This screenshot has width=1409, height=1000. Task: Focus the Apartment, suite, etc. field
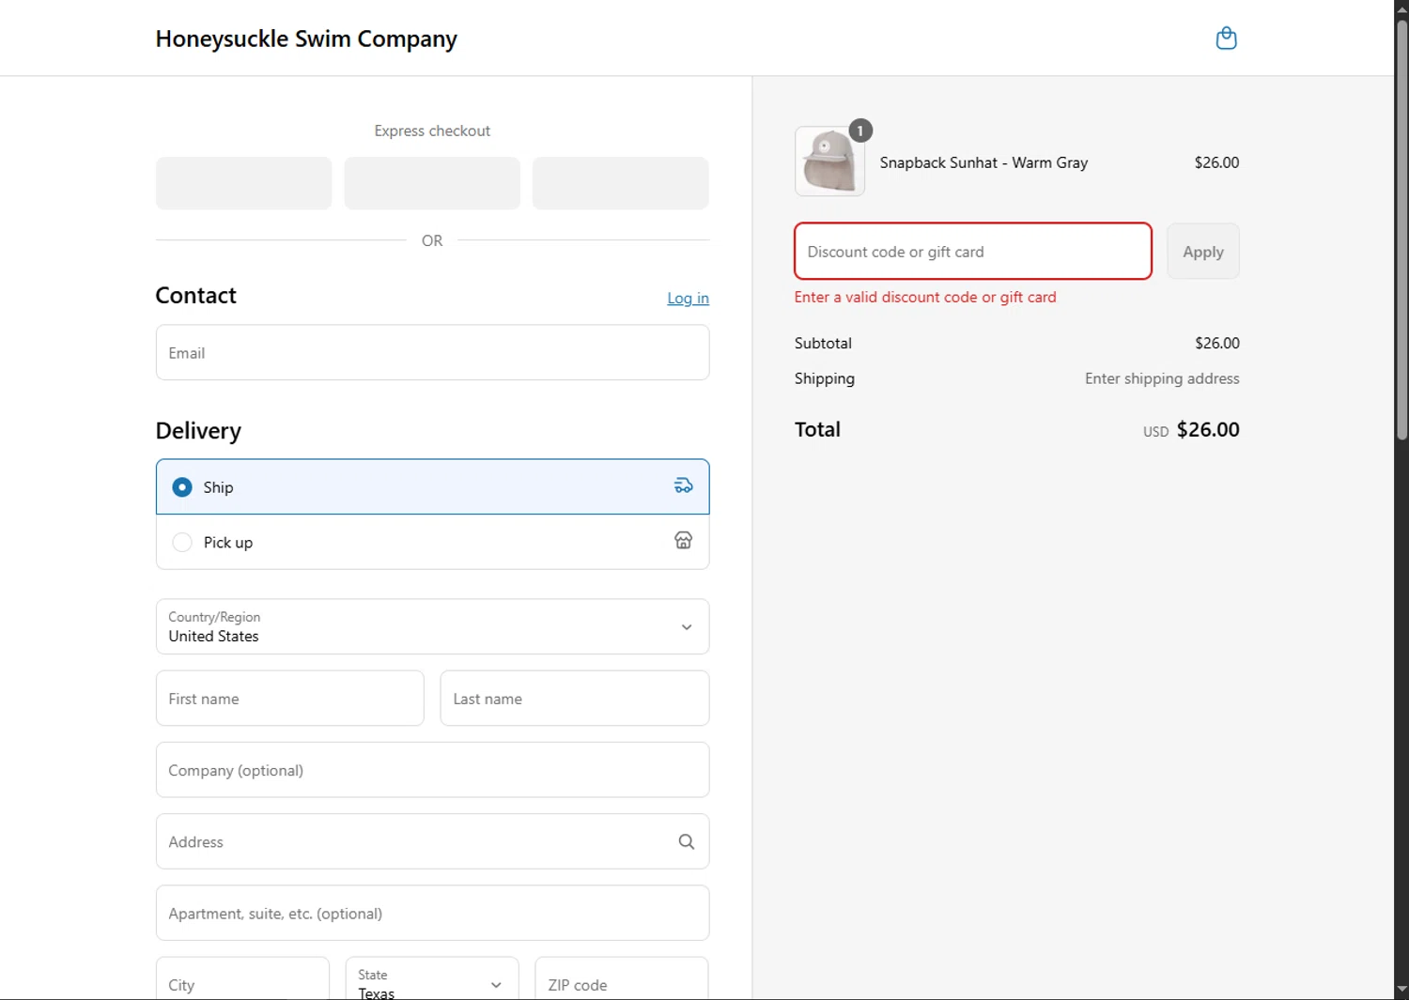coord(432,913)
